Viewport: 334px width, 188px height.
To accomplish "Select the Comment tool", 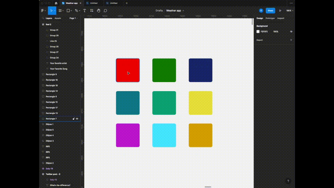I will pyautogui.click(x=105, y=11).
